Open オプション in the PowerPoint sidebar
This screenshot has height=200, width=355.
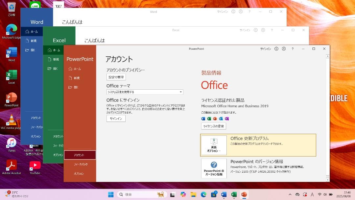[x=80, y=173]
